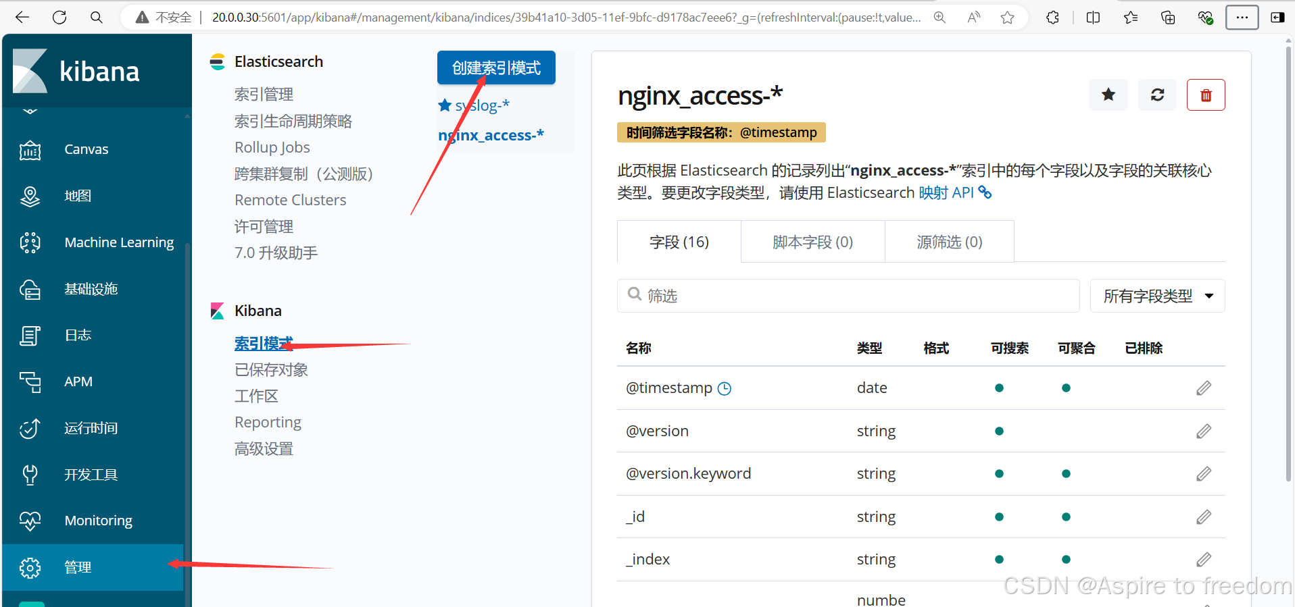Click the browser back arrow
Image resolution: width=1295 pixels, height=607 pixels.
click(x=22, y=18)
